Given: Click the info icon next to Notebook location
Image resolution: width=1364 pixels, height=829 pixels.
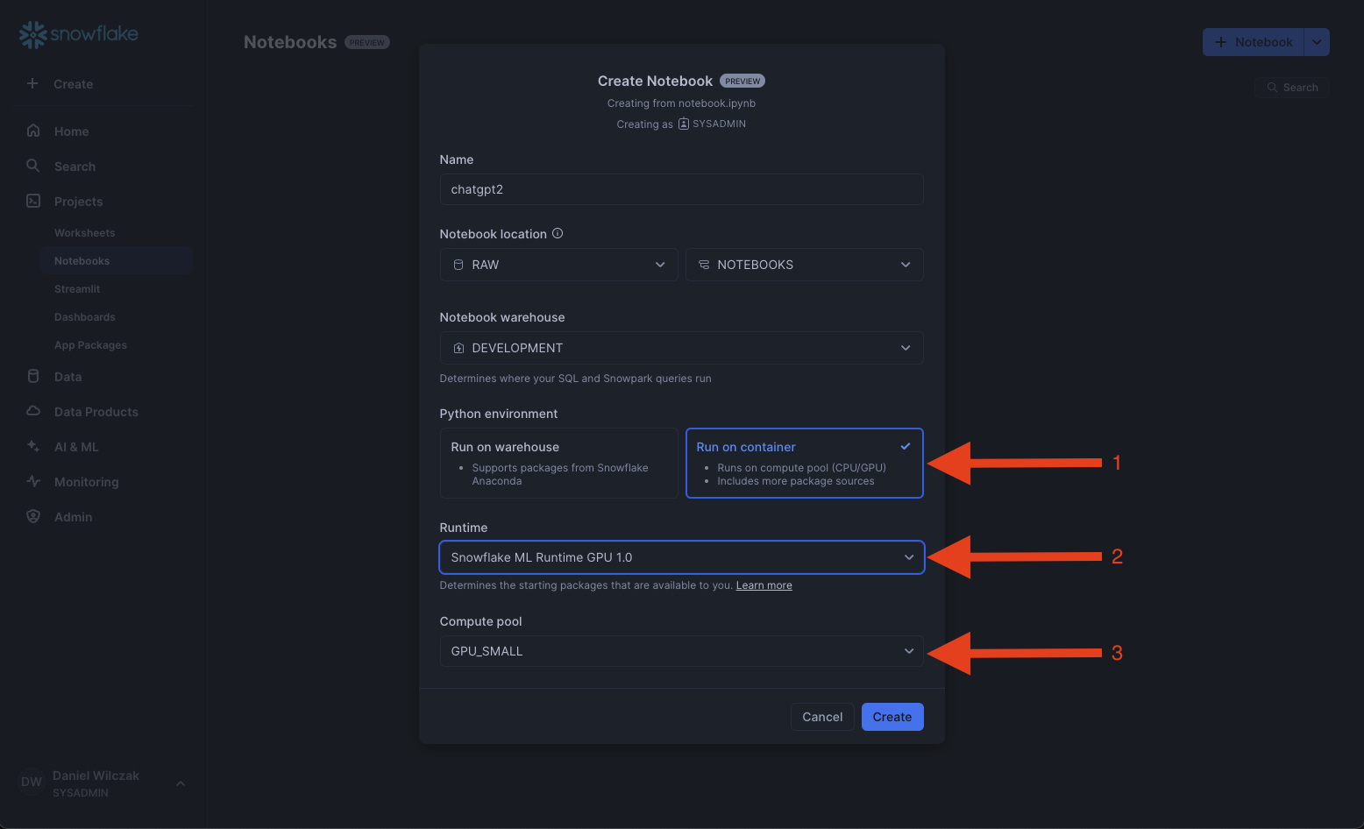Looking at the screenshot, I should coord(558,233).
